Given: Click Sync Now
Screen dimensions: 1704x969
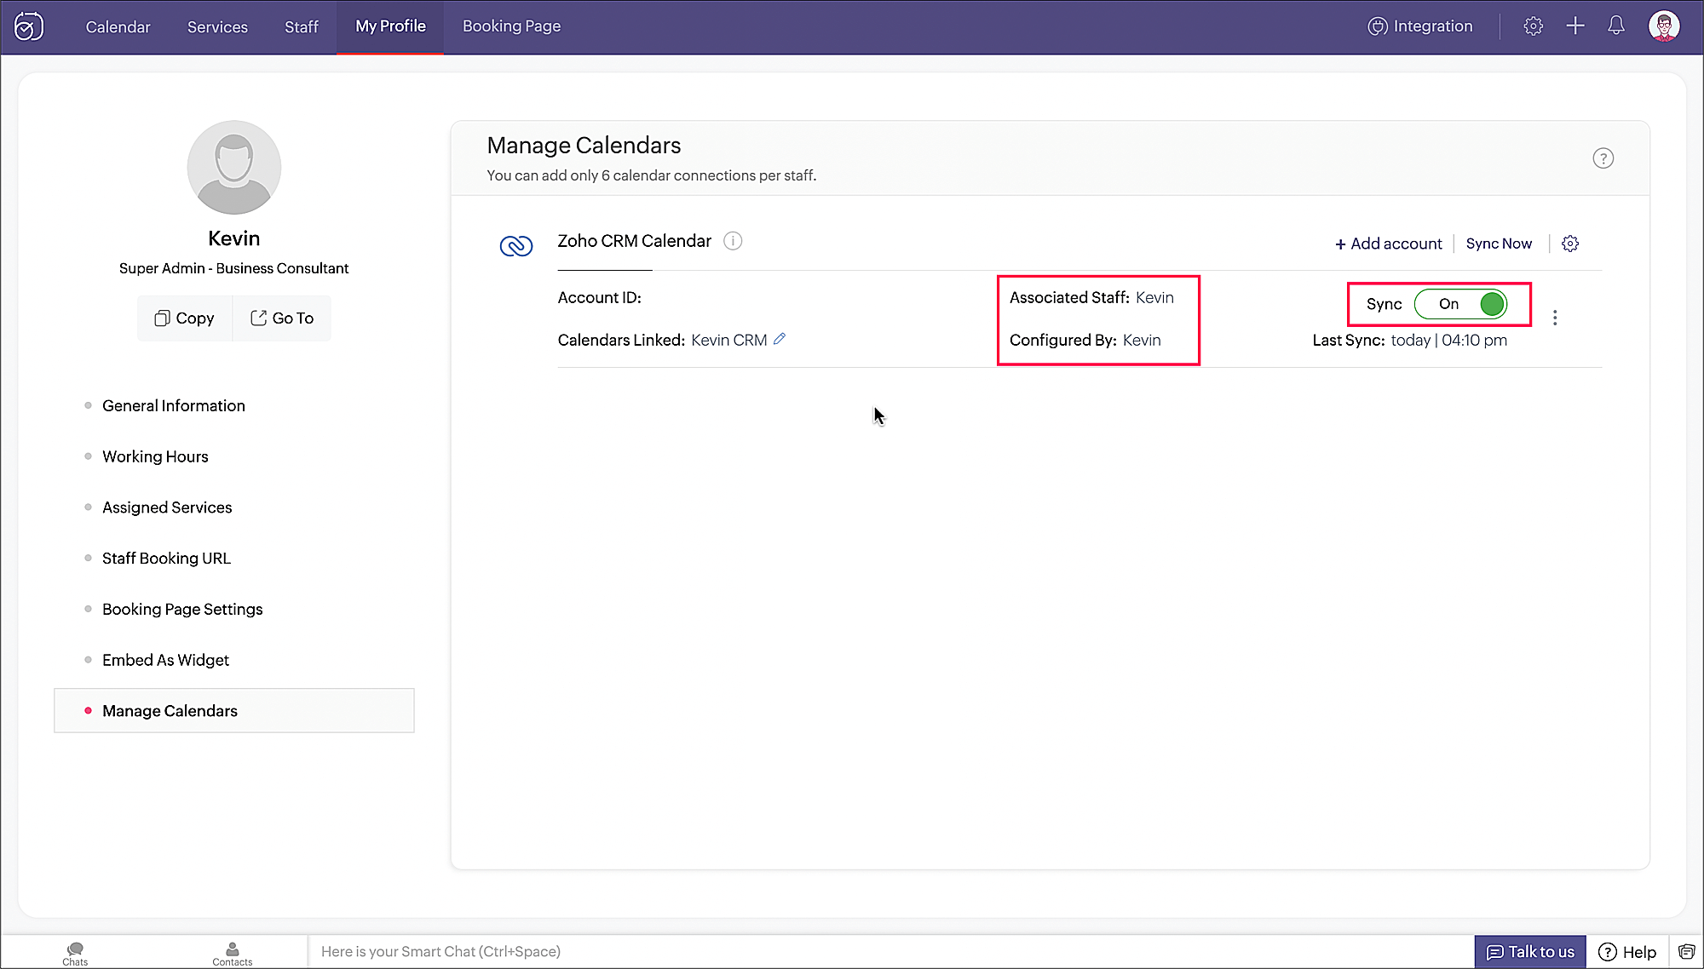Looking at the screenshot, I should tap(1499, 244).
